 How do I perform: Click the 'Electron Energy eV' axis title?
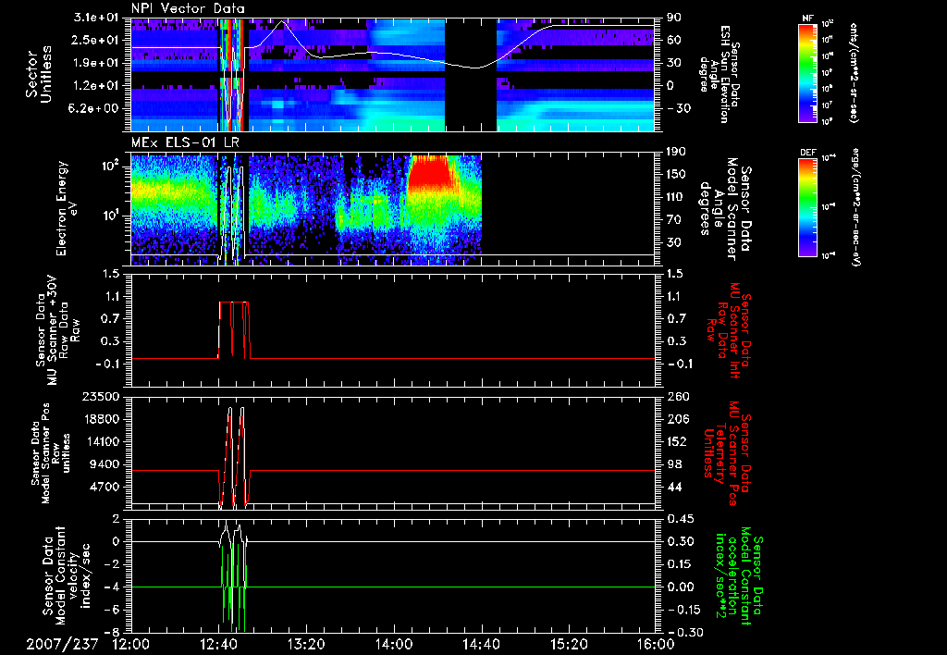point(68,208)
